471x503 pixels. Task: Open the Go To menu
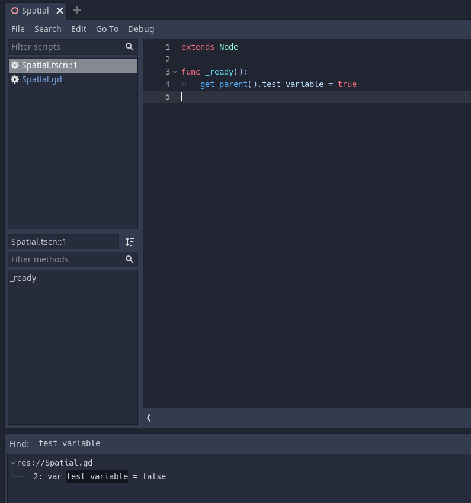[x=107, y=28]
